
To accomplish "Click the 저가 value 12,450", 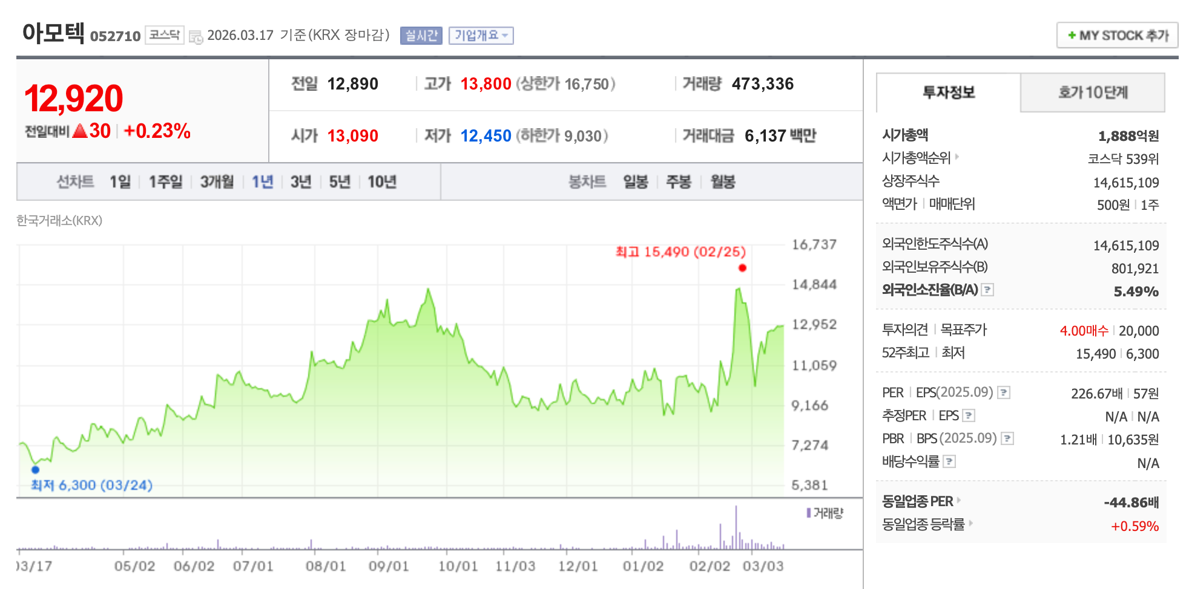I will [486, 136].
